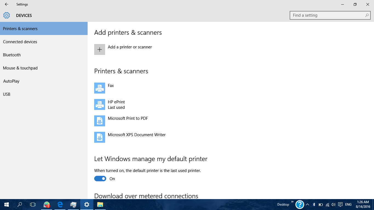The image size is (374, 210).
Task: Click the Microsoft XPS Document Writer name
Action: pos(137,135)
